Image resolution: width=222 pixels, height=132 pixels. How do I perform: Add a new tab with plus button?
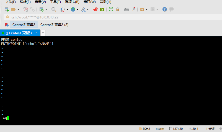[x=43, y=33]
